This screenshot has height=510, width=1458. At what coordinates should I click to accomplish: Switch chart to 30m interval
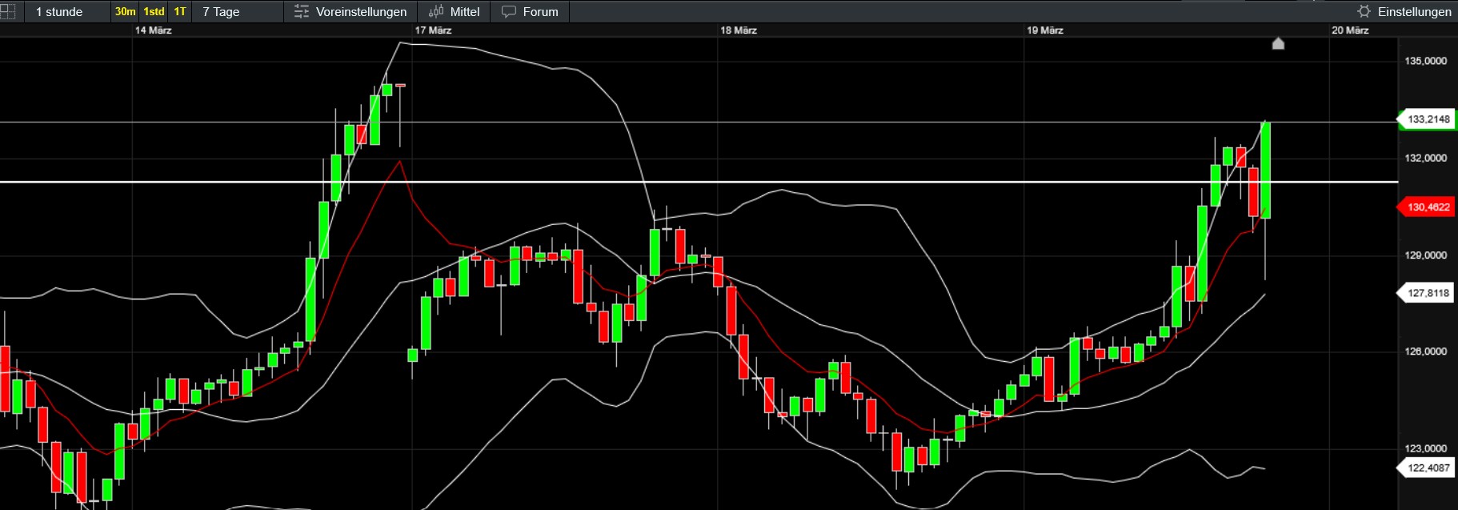[x=125, y=11]
